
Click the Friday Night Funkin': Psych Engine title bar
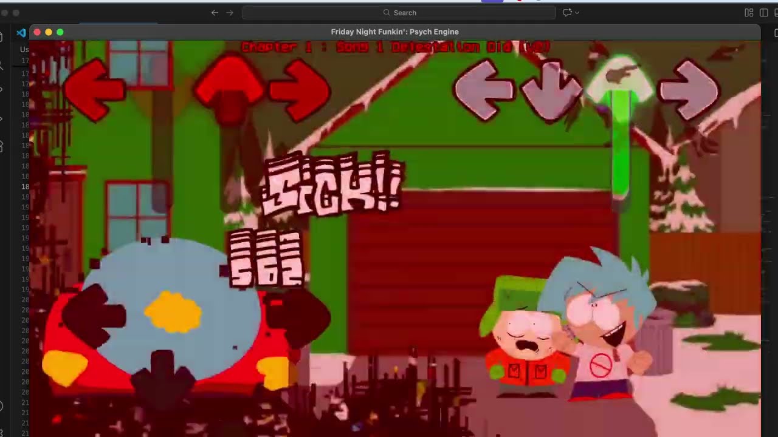pyautogui.click(x=395, y=32)
